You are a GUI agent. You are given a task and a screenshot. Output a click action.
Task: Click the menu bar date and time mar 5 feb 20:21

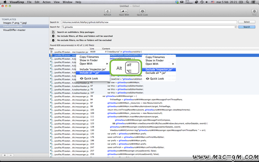point(227,2)
